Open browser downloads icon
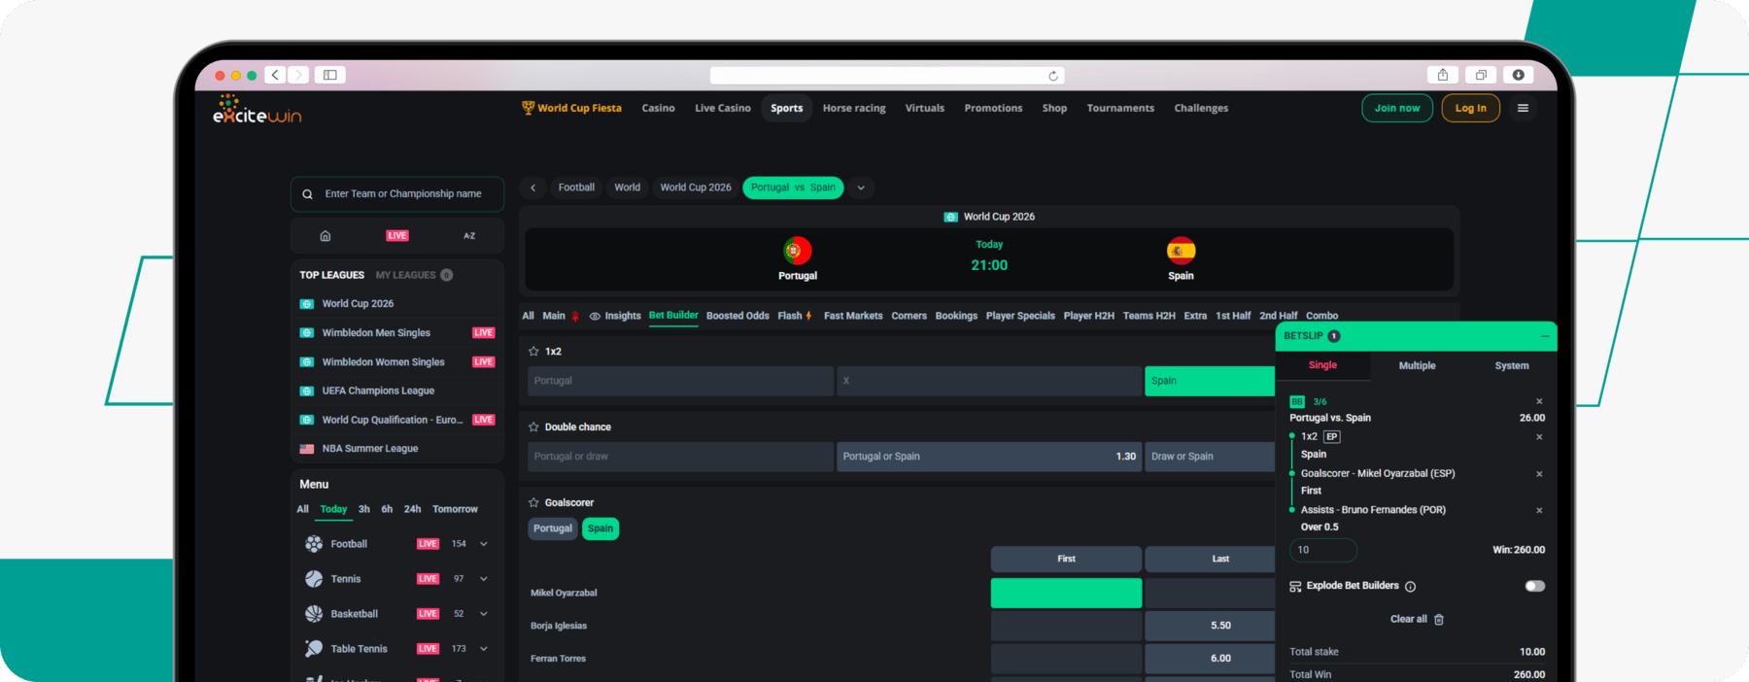The width and height of the screenshot is (1749, 682). pos(1518,75)
